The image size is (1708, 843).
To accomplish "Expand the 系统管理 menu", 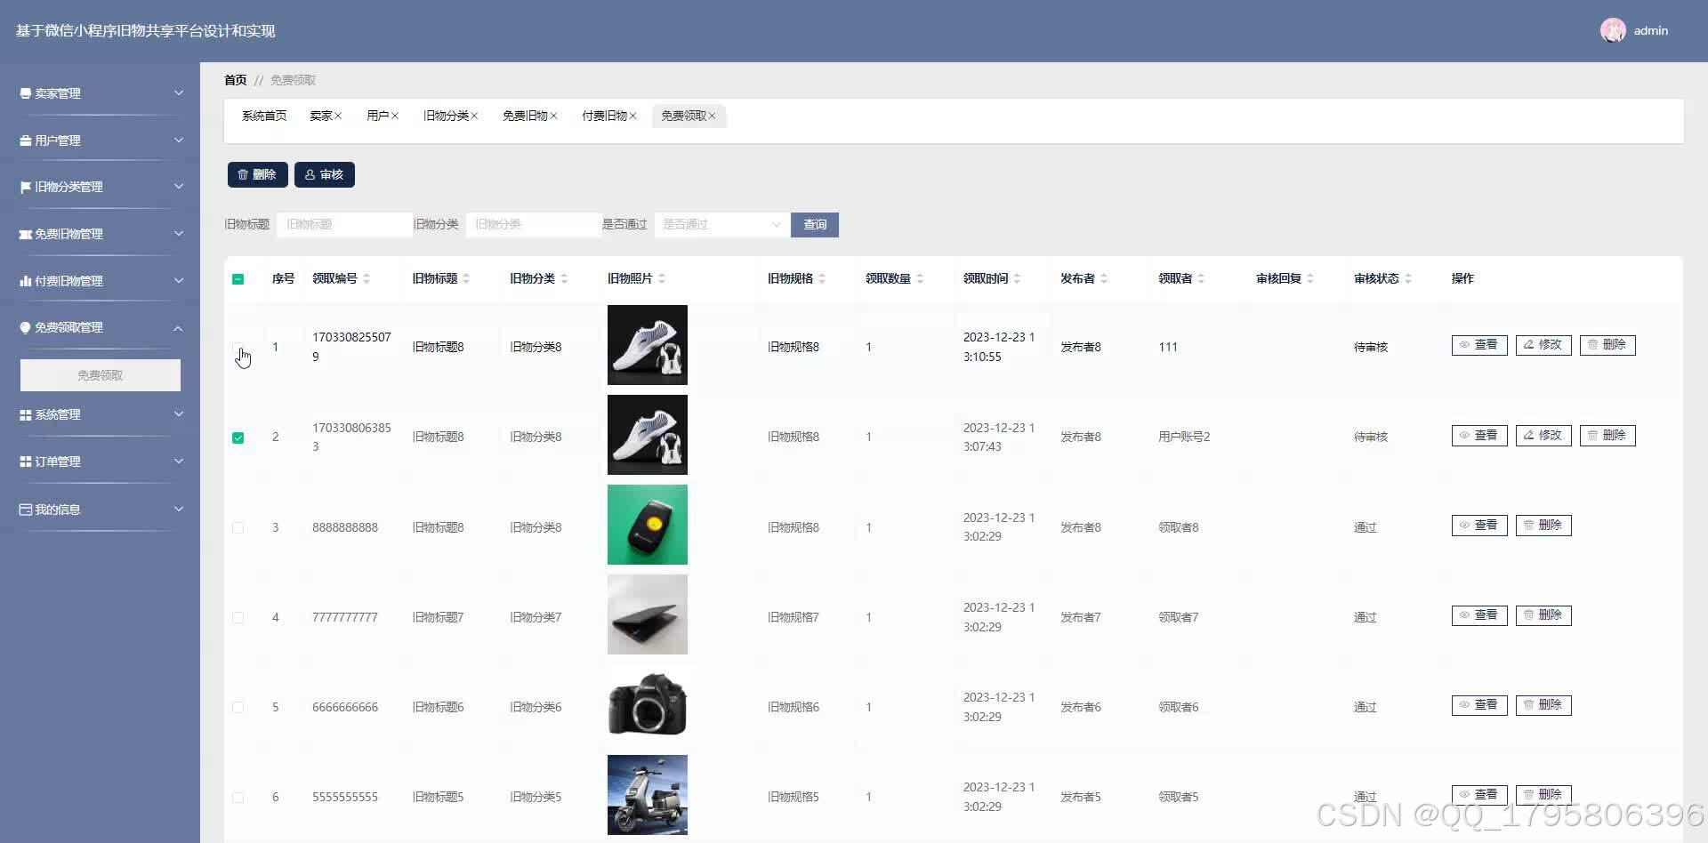I will click(x=179, y=414).
